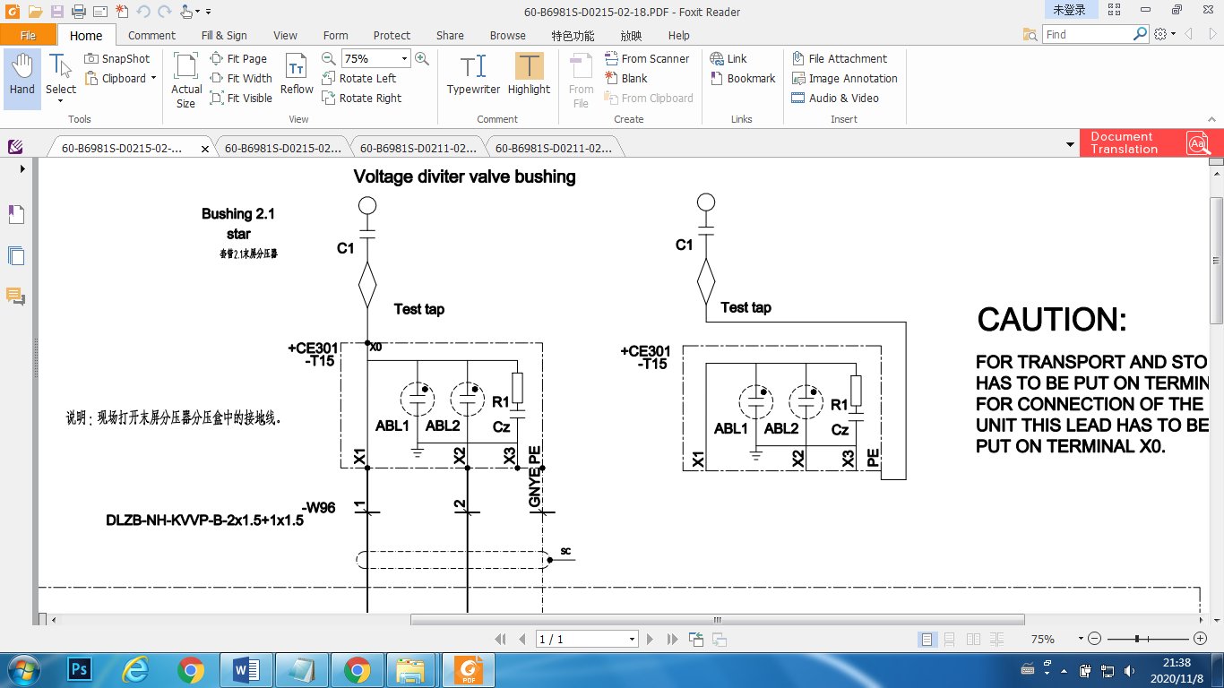Toggle continuous facing view mode
The image size is (1224, 688).
pos(996,639)
